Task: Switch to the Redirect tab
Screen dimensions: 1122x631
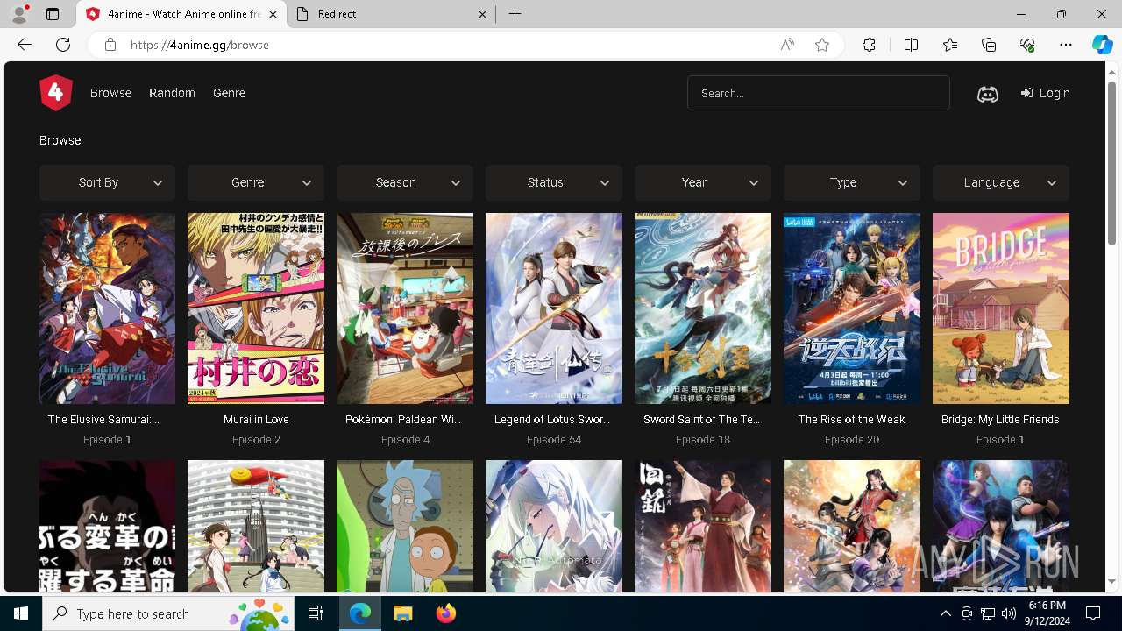Action: [x=392, y=14]
